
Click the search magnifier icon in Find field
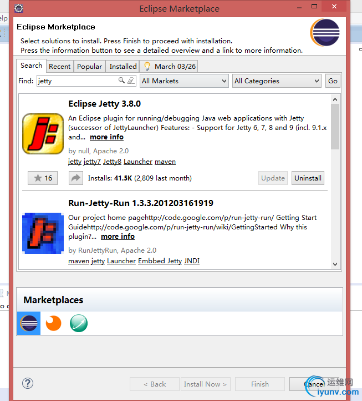[121, 81]
